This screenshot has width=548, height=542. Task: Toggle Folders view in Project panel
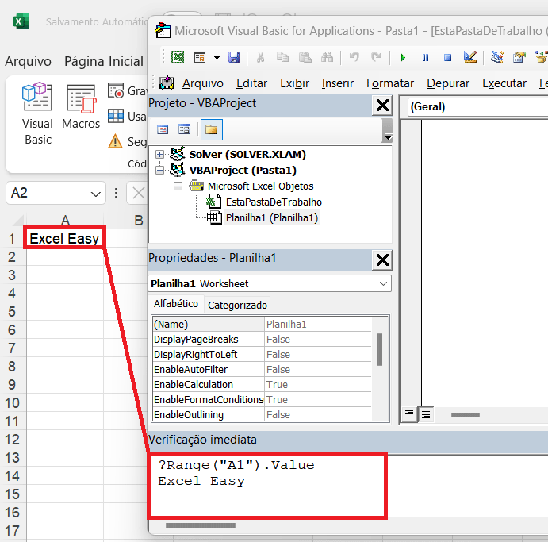[211, 129]
